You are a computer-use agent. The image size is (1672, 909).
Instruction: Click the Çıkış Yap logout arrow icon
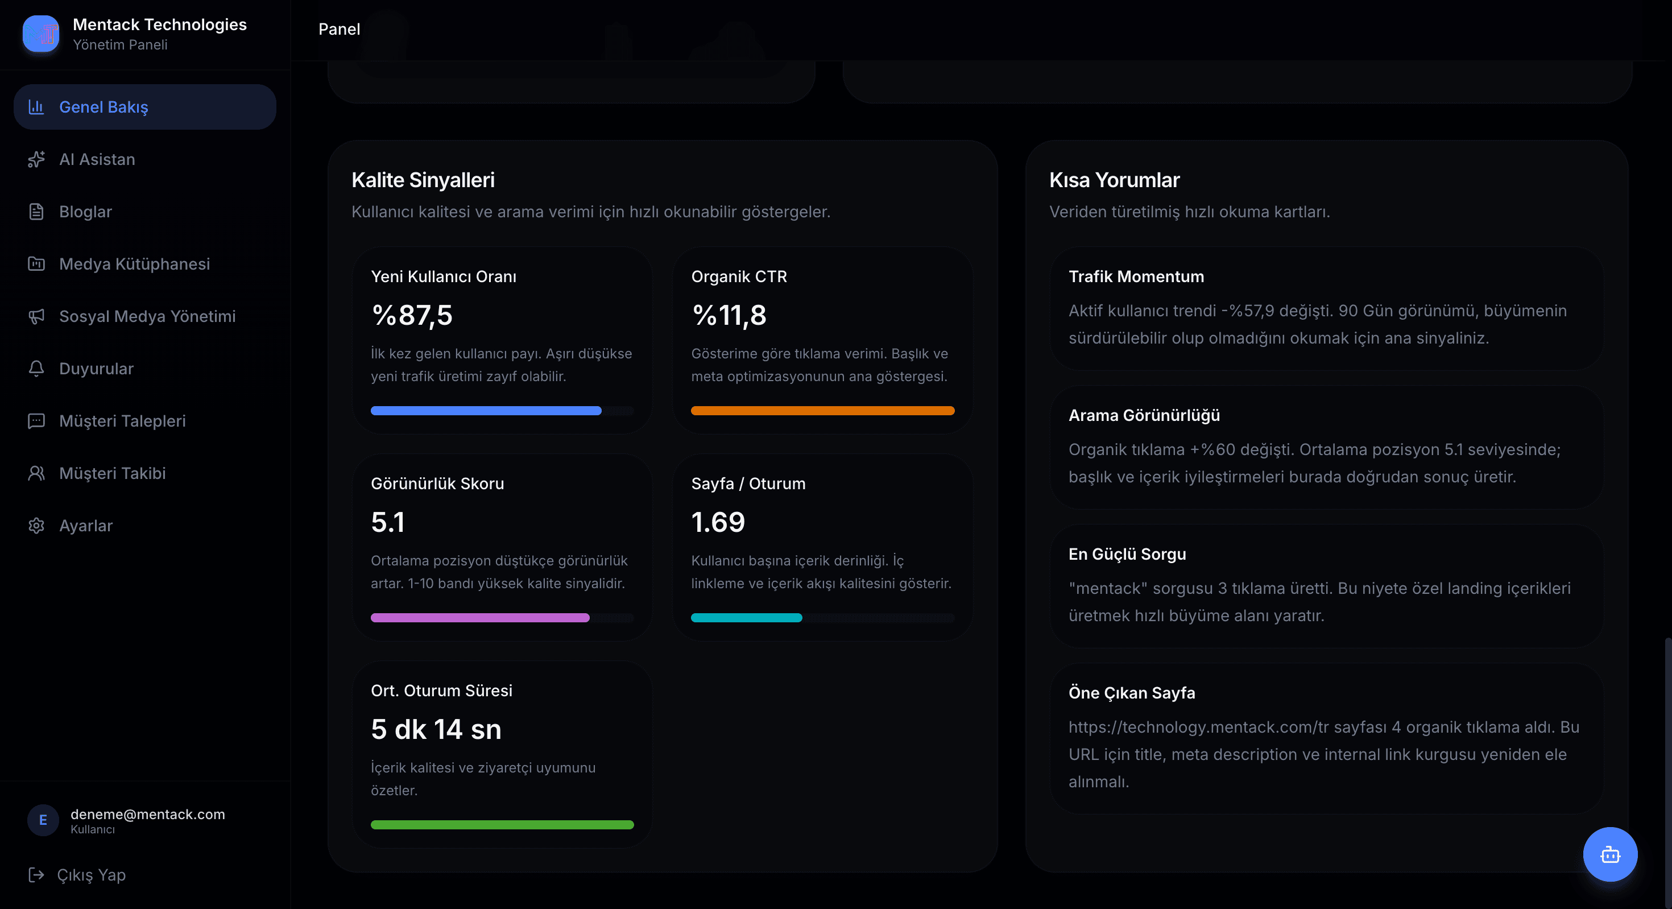(36, 875)
